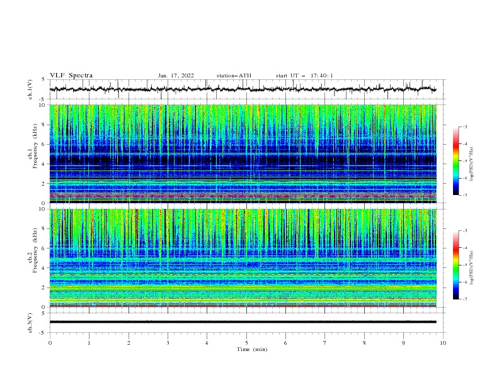Screen dimensions: 499x385
Task: Click the "-7" tick of ch.2 colorbar
Action: tap(465, 299)
